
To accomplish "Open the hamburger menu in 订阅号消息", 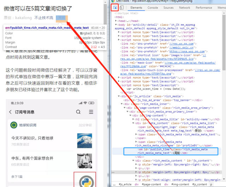I will point(91,112).
